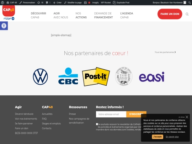This screenshot has width=192, height=144.
Task: Click the admin bar search magnifier
Action: point(190,2)
